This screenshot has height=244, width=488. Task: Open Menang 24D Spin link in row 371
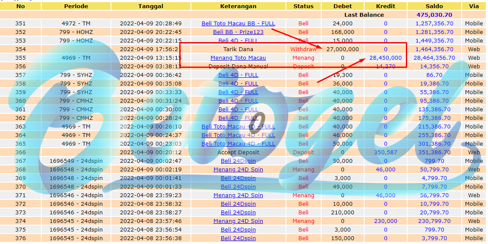click(x=238, y=195)
